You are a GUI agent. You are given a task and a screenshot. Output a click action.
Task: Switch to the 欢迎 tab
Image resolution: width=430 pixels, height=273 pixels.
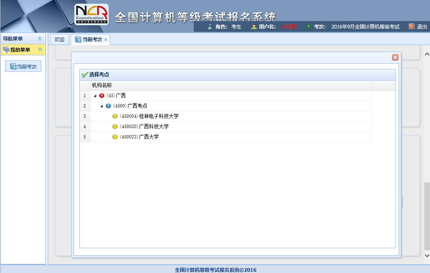pos(59,40)
